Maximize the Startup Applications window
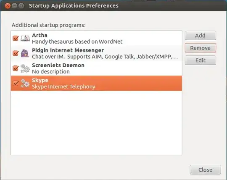 tap(21, 6)
